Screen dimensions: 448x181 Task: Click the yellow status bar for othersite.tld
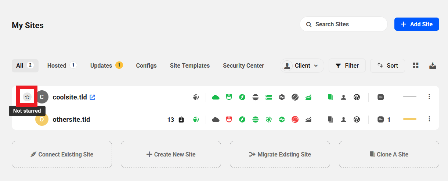409,119
